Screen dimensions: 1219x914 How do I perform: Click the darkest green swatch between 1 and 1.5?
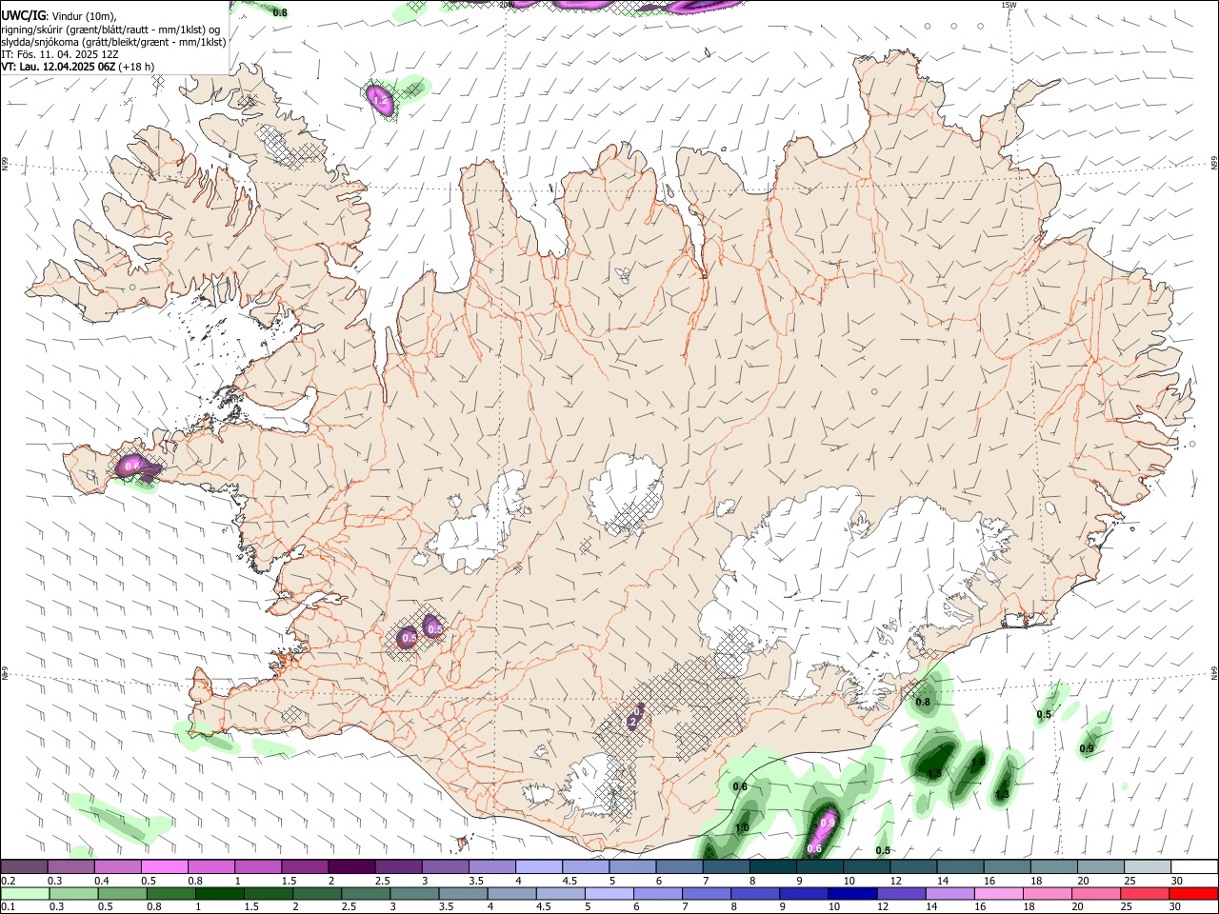[219, 893]
